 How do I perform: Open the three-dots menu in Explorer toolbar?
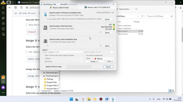point(136,9)
